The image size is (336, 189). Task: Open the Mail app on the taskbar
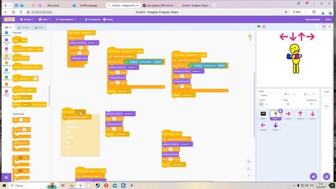click(x=115, y=185)
